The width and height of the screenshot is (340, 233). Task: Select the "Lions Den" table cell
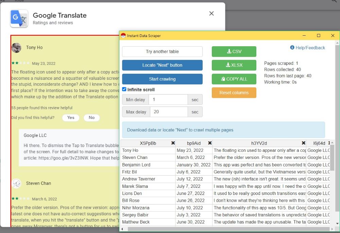[x=148, y=193]
